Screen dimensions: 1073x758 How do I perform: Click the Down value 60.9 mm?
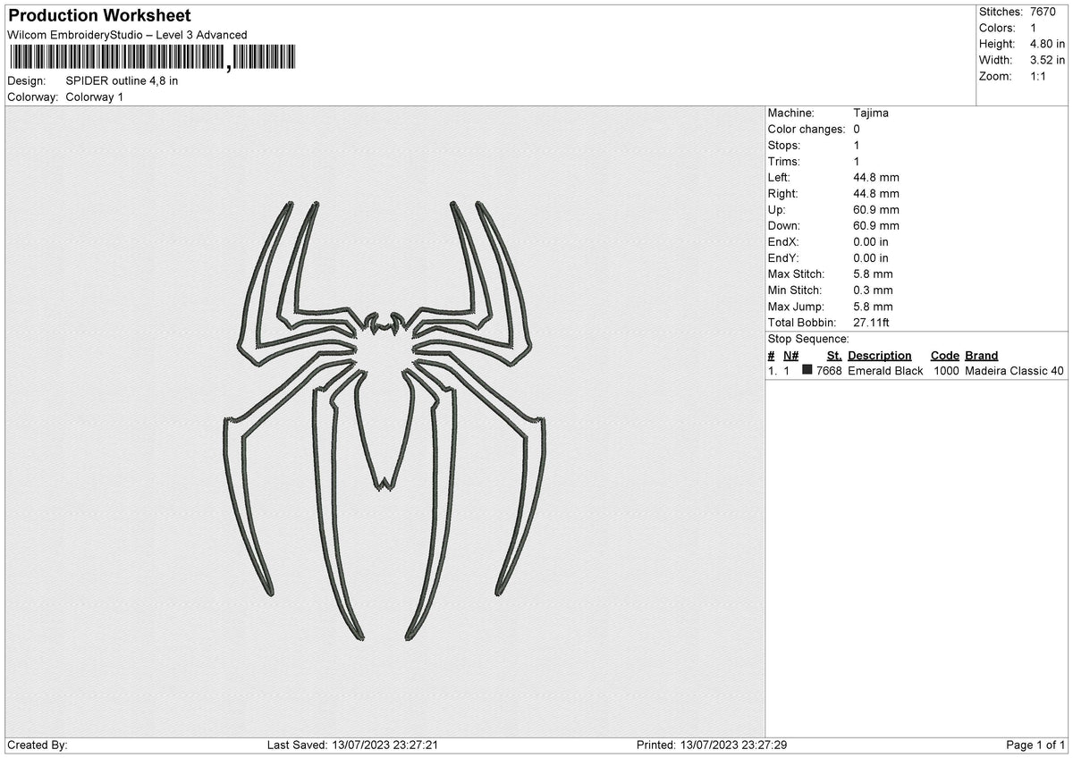pos(876,226)
